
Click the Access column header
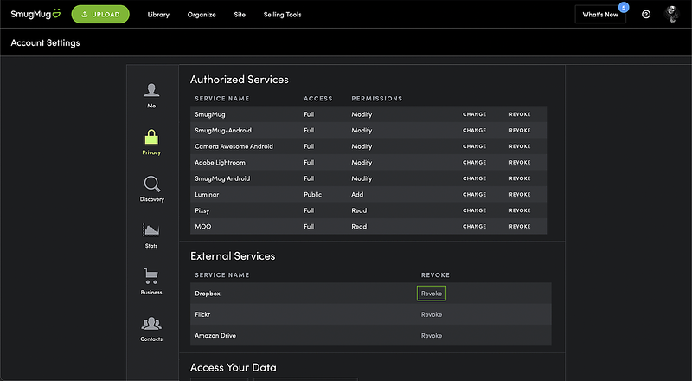pyautogui.click(x=317, y=99)
